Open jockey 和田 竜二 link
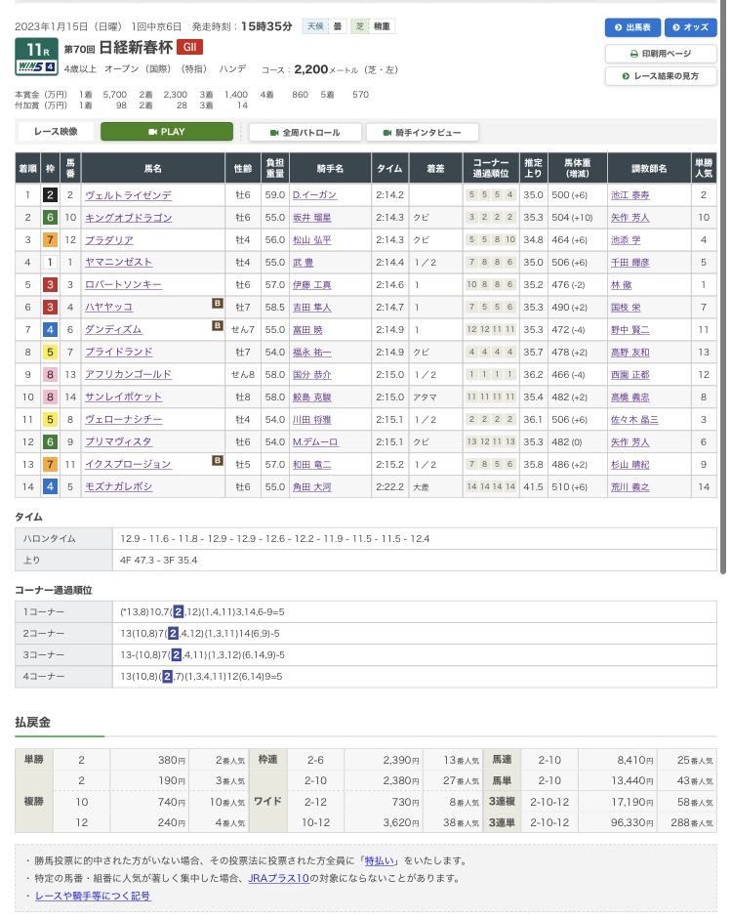 pos(312,465)
